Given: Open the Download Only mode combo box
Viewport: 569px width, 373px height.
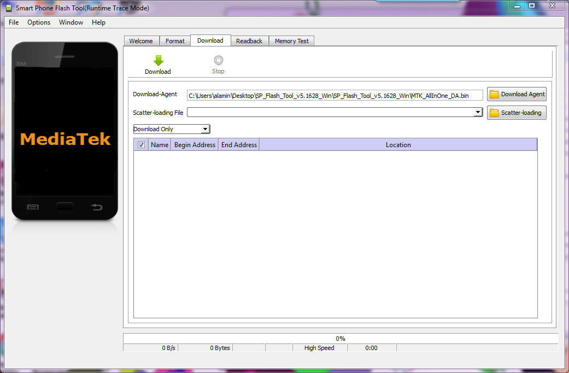Looking at the screenshot, I should tap(171, 129).
